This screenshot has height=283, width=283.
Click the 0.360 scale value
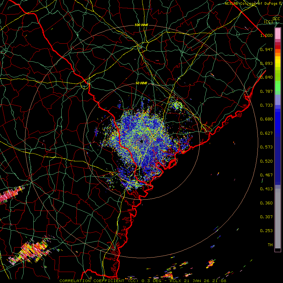pyautogui.click(x=266, y=203)
